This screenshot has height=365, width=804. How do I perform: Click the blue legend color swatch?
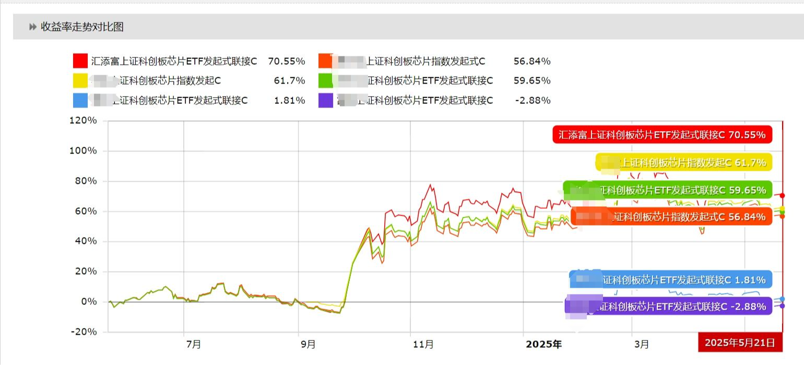coord(80,100)
